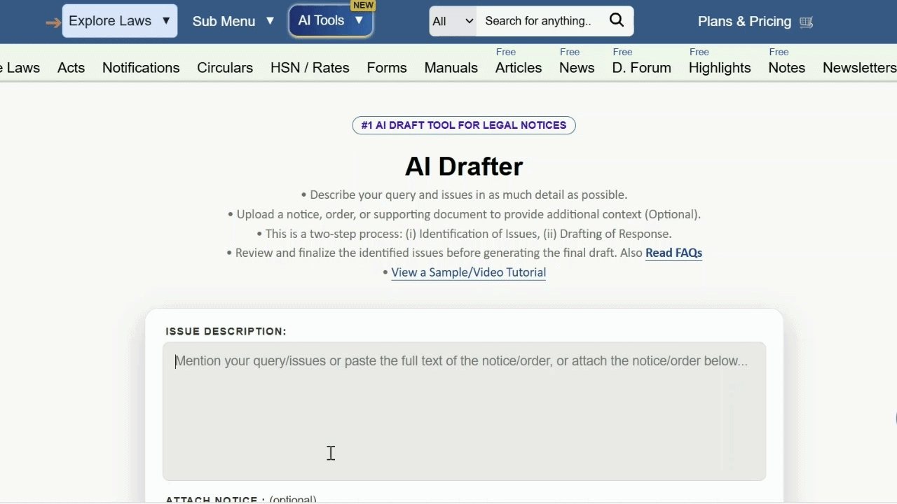Open the AI Tools dropdown
Screen dimensions: 897x504
(x=331, y=21)
